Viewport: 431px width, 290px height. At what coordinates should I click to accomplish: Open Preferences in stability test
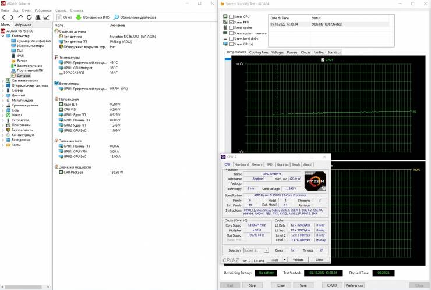pos(354,285)
